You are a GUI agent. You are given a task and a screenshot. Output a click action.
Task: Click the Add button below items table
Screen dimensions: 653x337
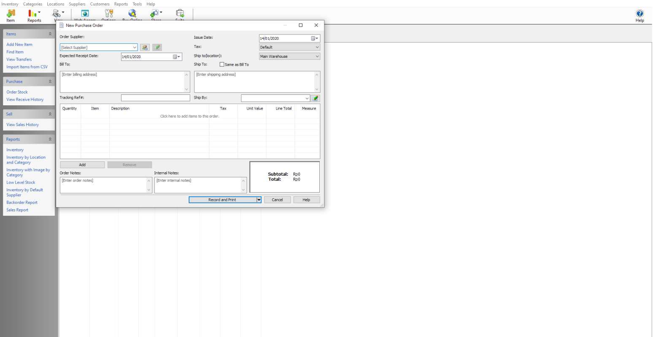click(x=82, y=165)
